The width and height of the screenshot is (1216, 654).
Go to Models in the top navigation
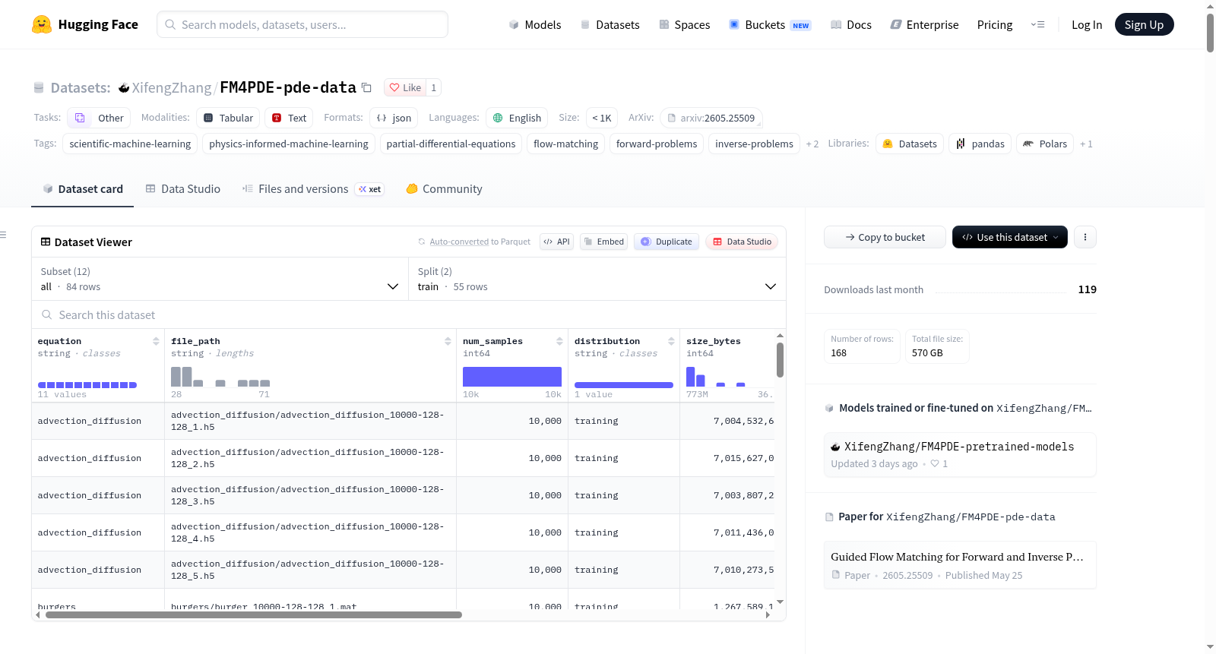click(x=535, y=24)
